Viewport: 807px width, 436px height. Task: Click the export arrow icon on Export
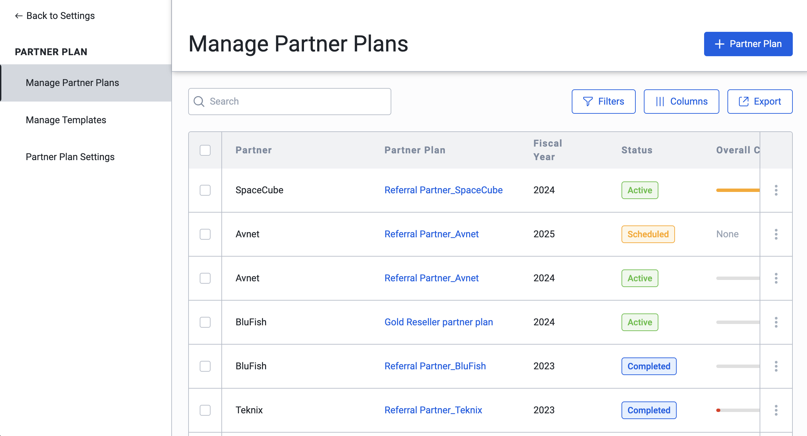tap(744, 102)
